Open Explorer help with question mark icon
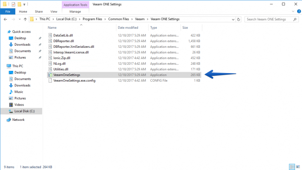 click(299, 11)
